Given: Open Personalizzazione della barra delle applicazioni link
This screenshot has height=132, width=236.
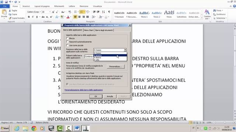Looking at the screenshot, I should coord(84,90).
